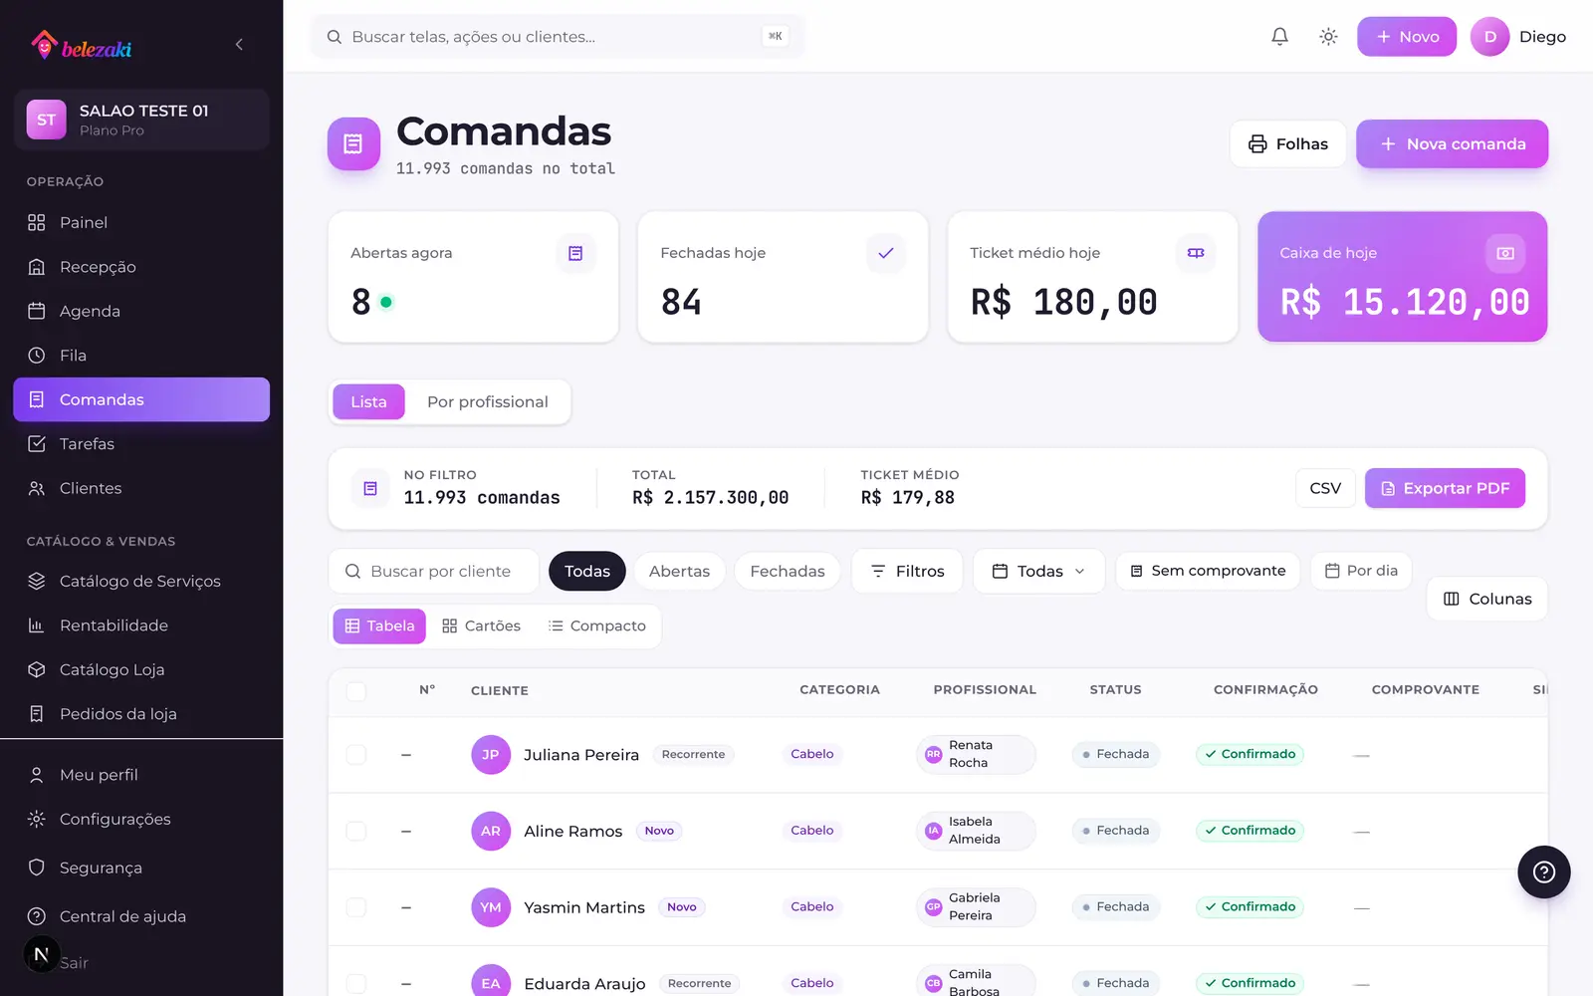The image size is (1593, 996).
Task: Click the Fechadas hoje checkmark icon
Action: click(885, 253)
